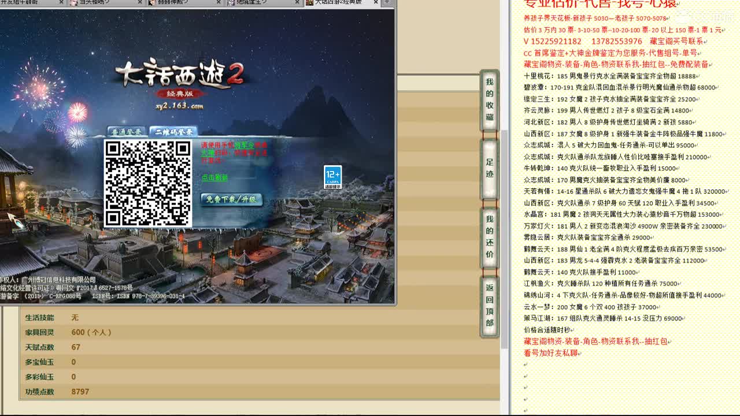Click the 云水一梦 200女魔 listing line
740x416 pixels.
pyautogui.click(x=590, y=307)
